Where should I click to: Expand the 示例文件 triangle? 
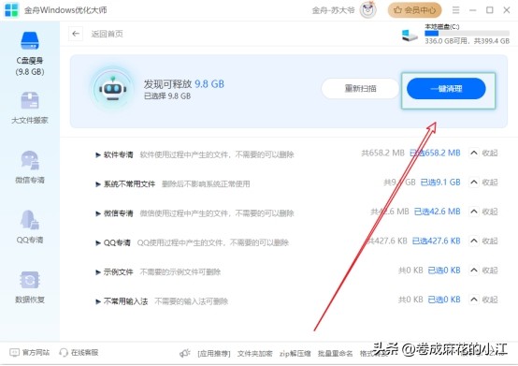pos(98,272)
